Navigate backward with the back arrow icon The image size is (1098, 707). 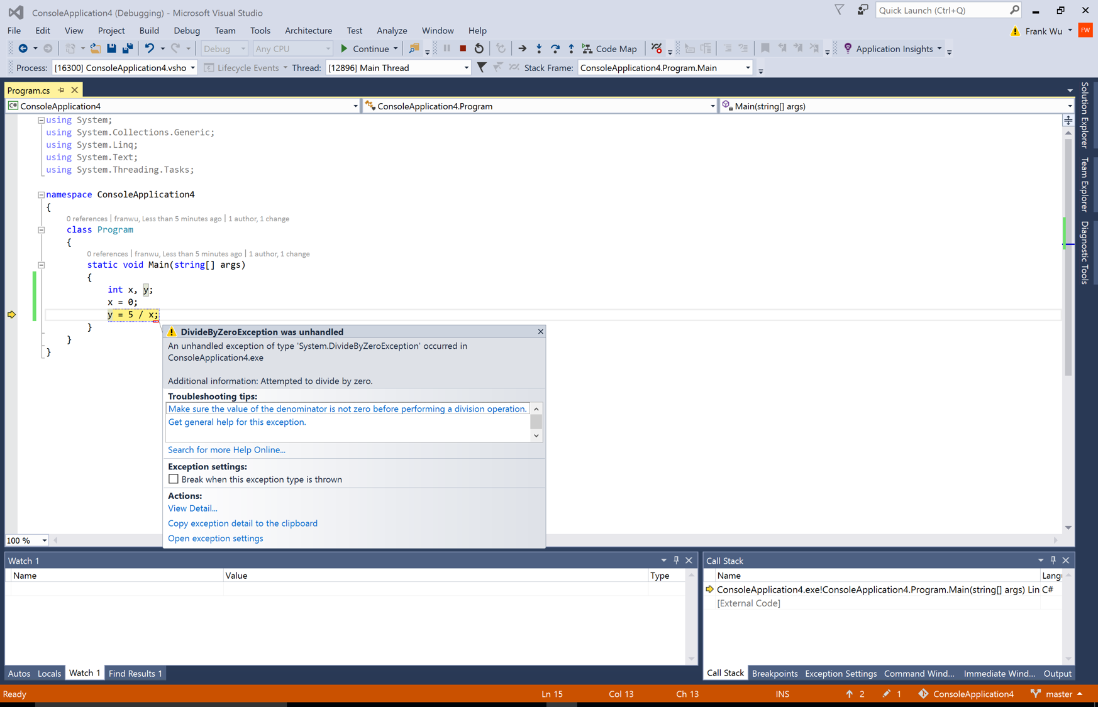23,48
